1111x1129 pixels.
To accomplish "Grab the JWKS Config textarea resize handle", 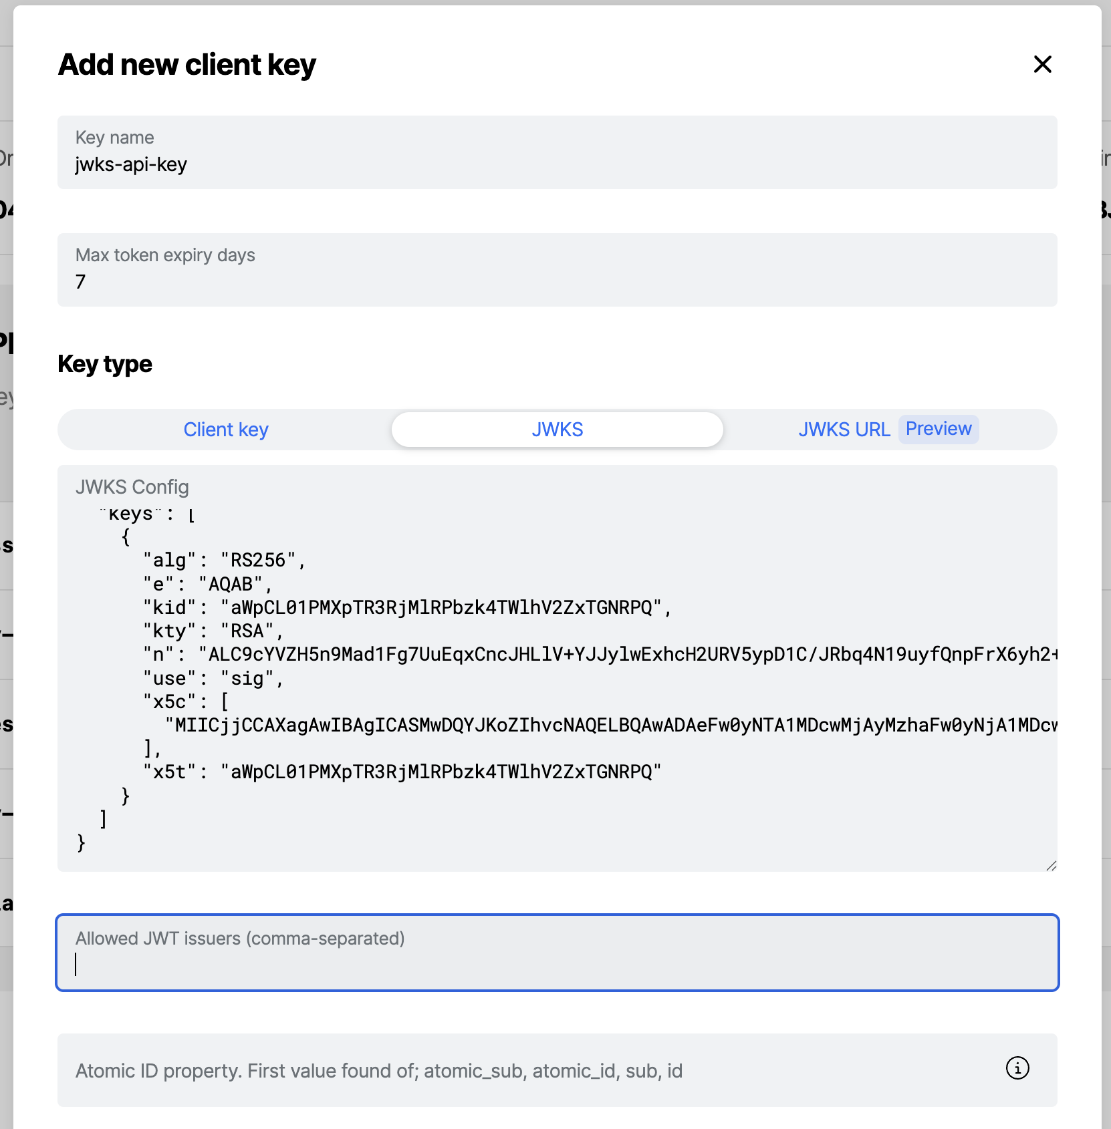I will point(1051,865).
